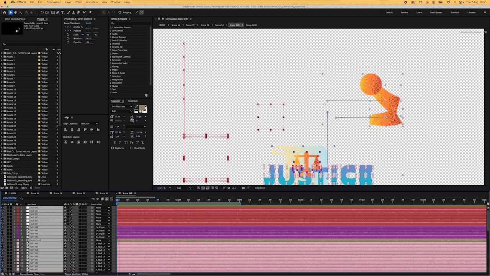Select the Pen tool
This screenshot has height=276, width=490.
point(58,12)
